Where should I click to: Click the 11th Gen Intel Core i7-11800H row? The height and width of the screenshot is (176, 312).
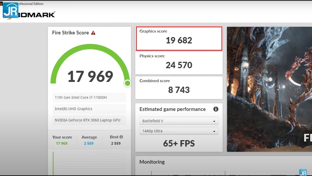(x=89, y=98)
